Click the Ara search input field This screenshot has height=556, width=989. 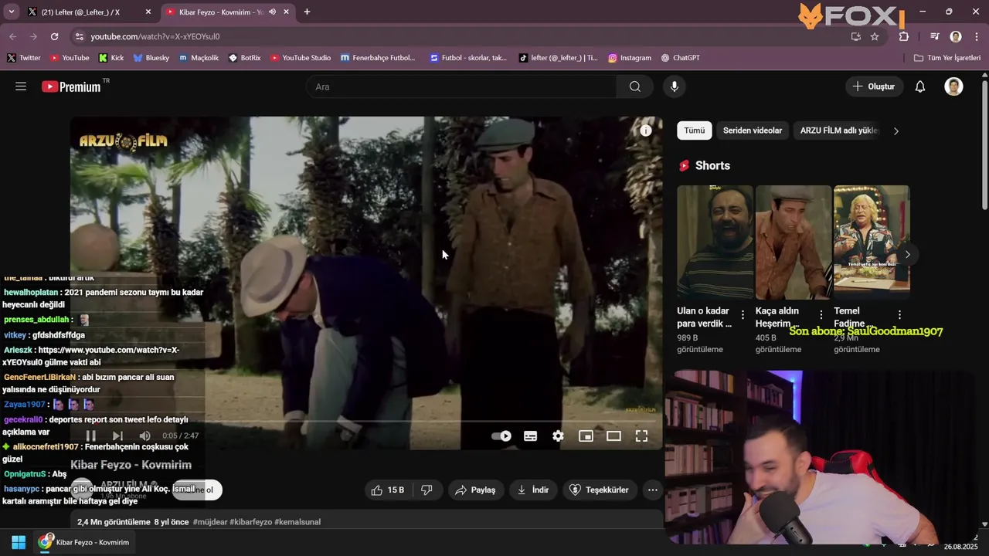[x=462, y=86]
